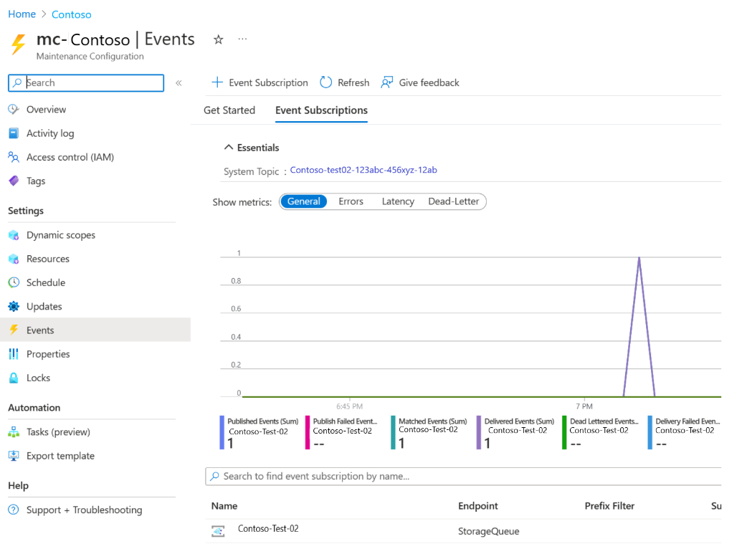Click the Delivered Events purple legend swatch

479,433
